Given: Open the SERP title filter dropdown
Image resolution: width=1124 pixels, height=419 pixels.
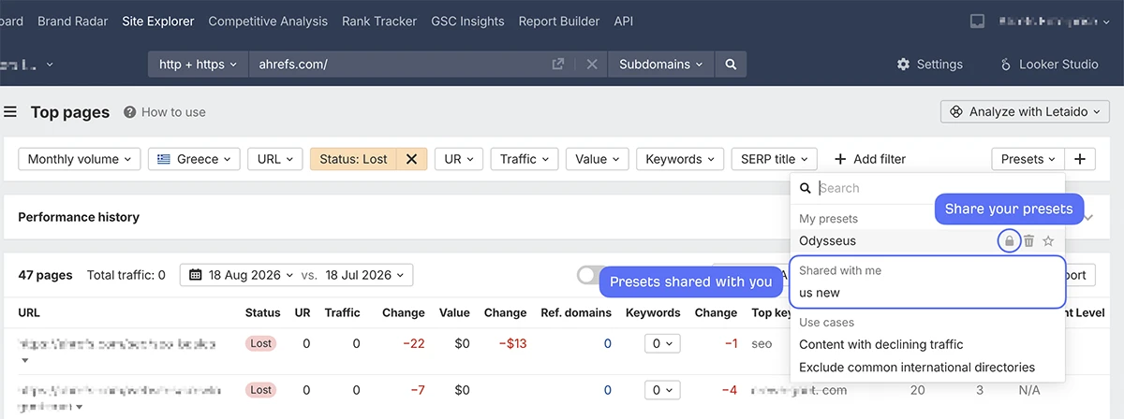Looking at the screenshot, I should [x=775, y=159].
